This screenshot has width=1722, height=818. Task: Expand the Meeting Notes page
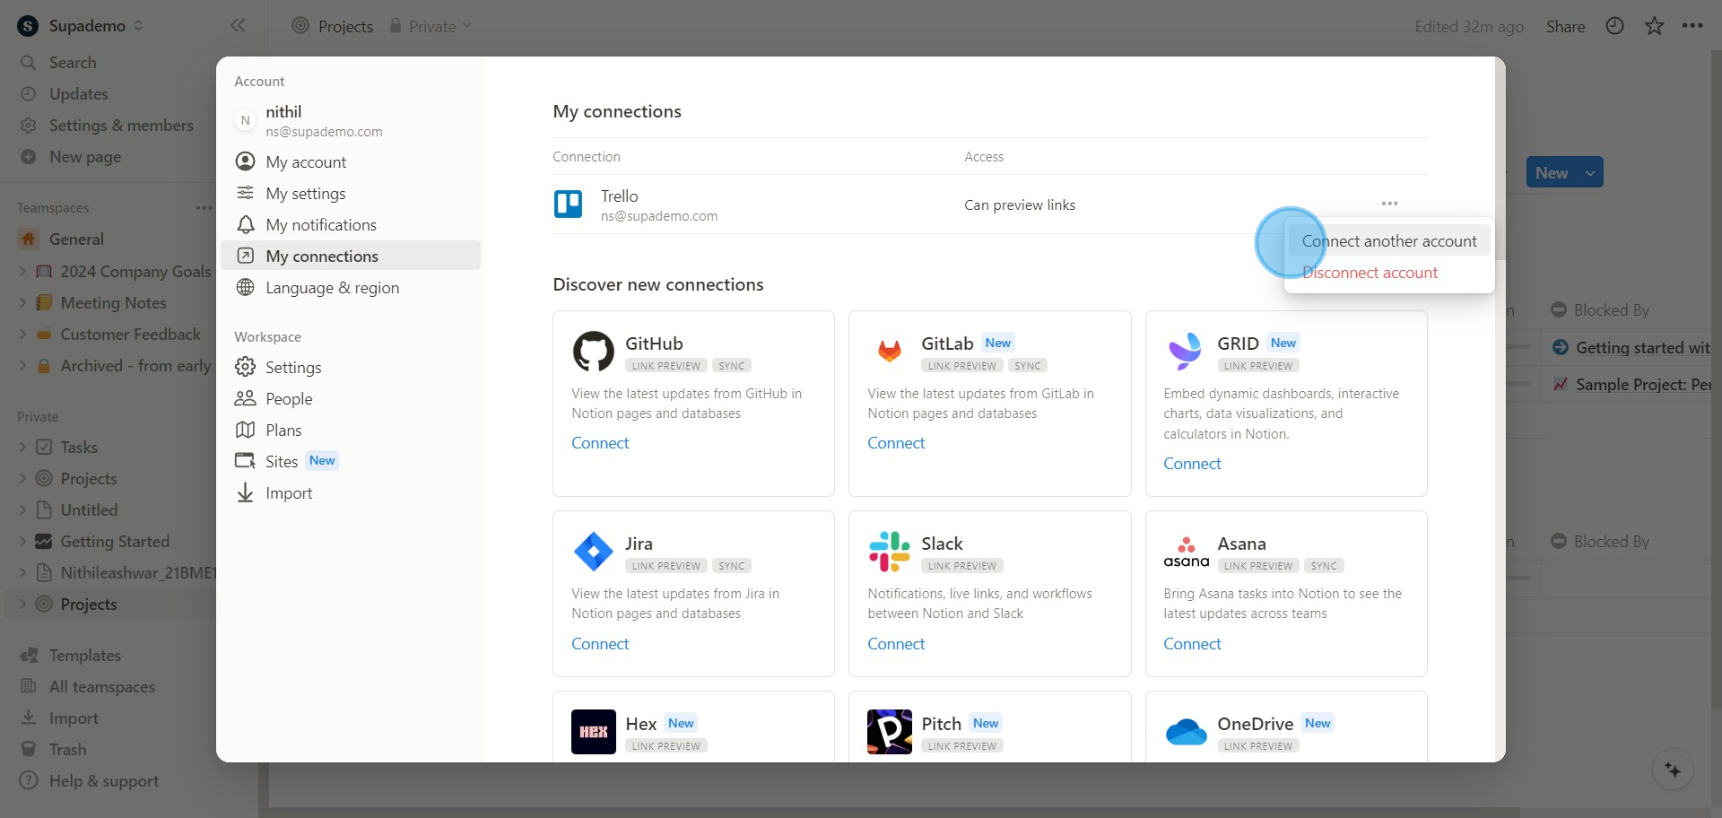coord(22,303)
